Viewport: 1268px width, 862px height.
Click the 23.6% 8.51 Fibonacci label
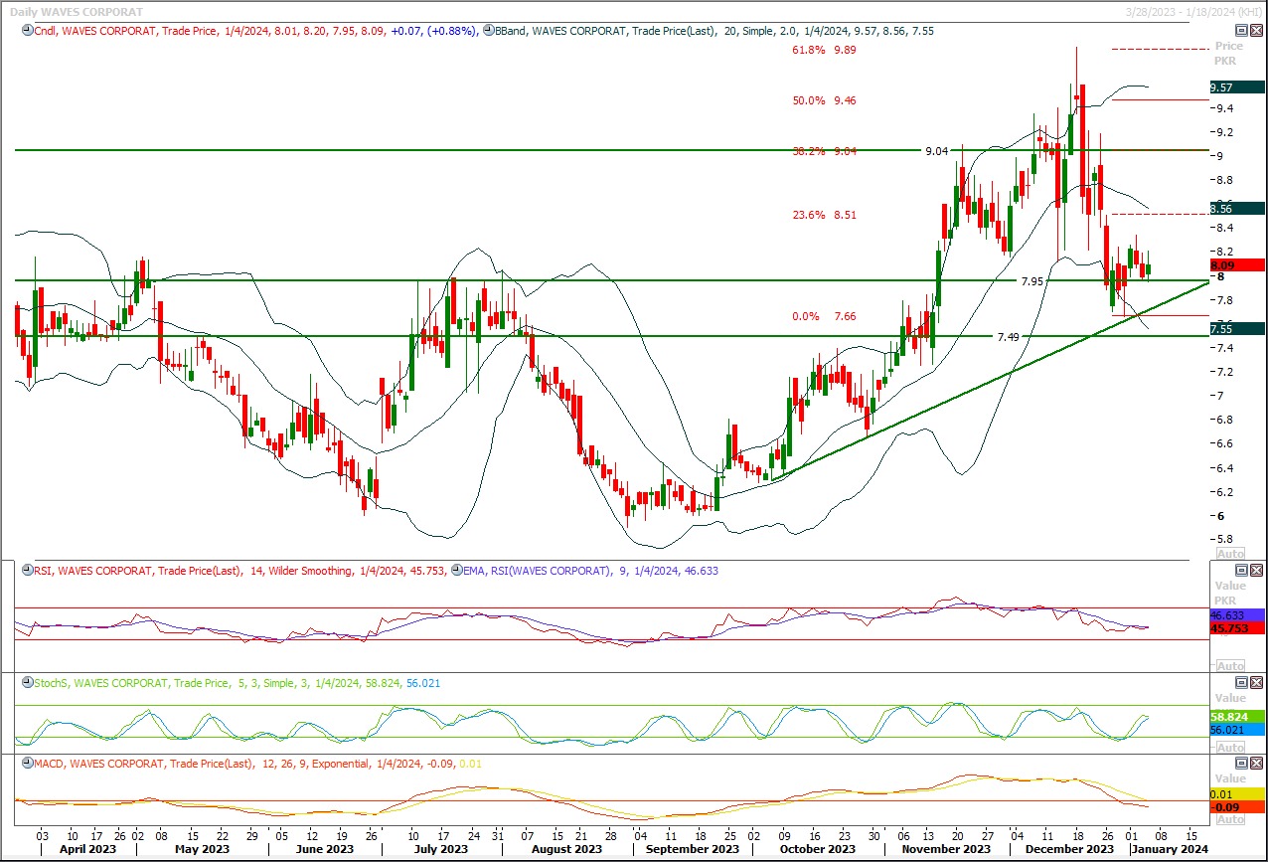[x=824, y=215]
